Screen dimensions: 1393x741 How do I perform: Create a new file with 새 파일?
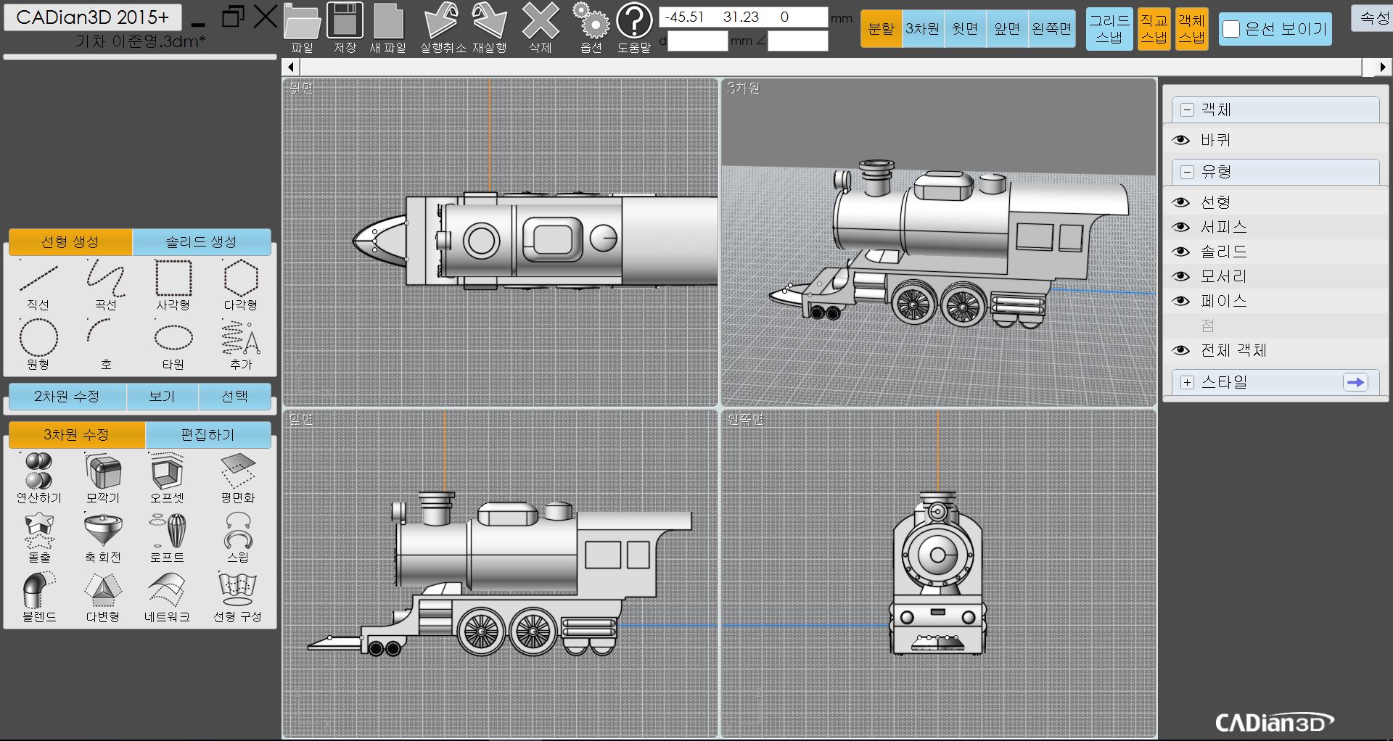(388, 22)
